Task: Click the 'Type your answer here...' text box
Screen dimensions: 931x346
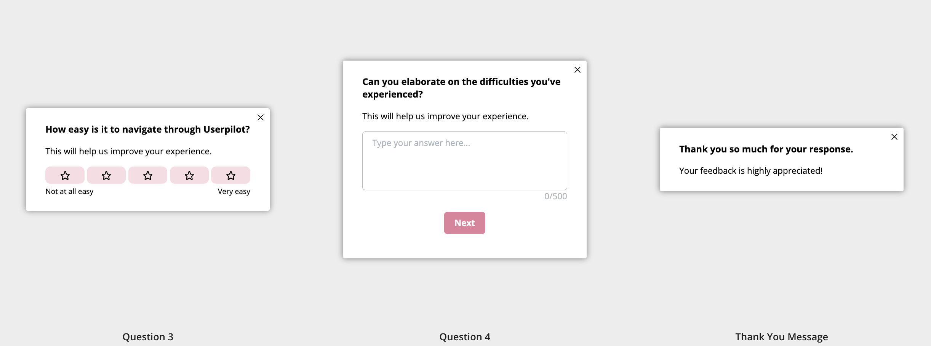Action: tap(464, 161)
